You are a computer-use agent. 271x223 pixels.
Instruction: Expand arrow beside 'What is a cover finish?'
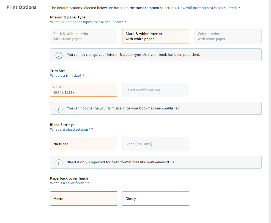tap(88, 183)
